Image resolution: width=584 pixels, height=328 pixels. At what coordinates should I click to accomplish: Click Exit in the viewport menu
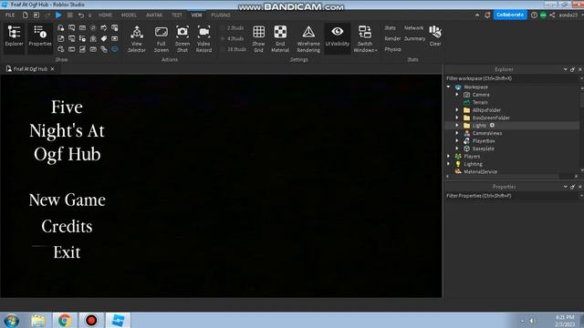[x=67, y=252]
